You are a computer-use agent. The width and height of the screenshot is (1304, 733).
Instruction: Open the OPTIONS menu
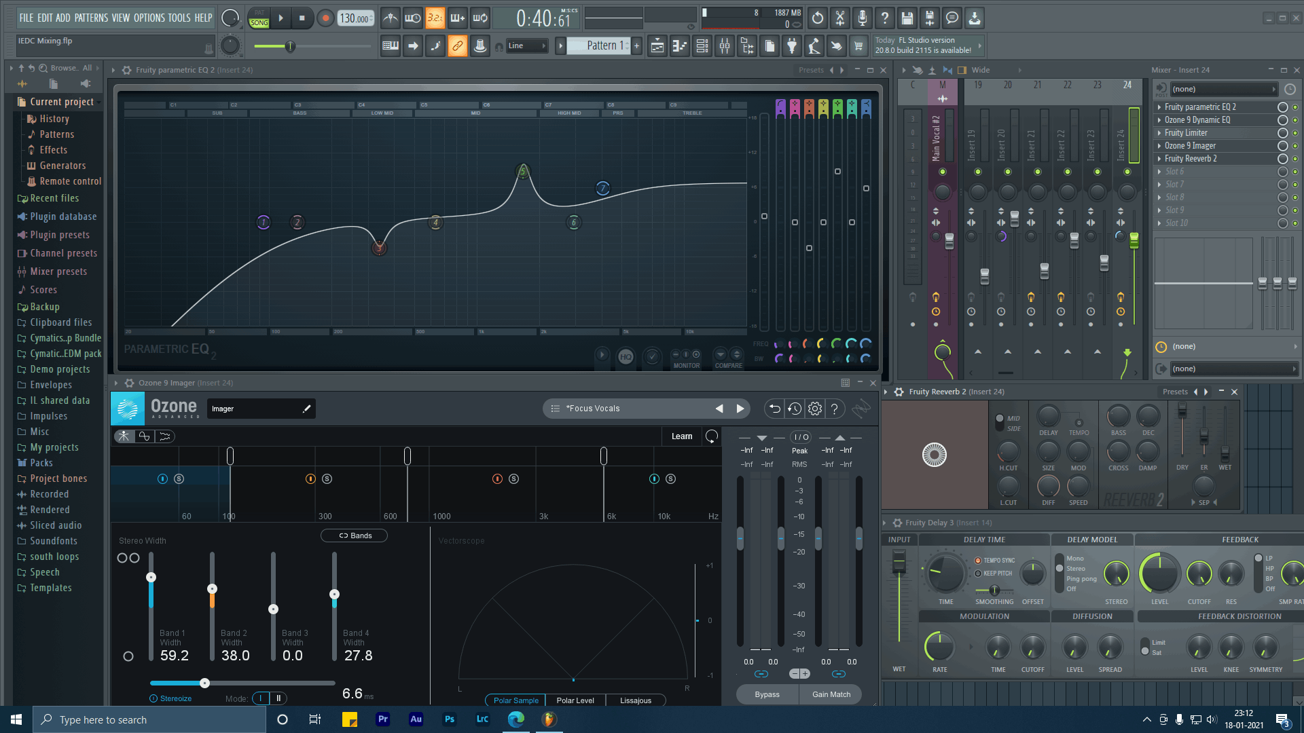pyautogui.click(x=149, y=18)
